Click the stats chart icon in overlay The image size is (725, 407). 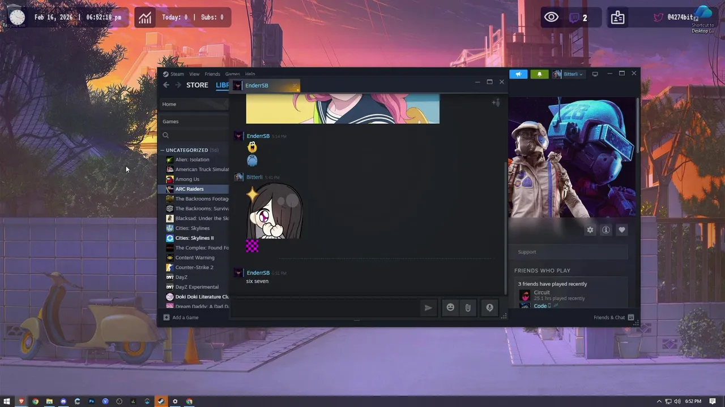pyautogui.click(x=145, y=18)
